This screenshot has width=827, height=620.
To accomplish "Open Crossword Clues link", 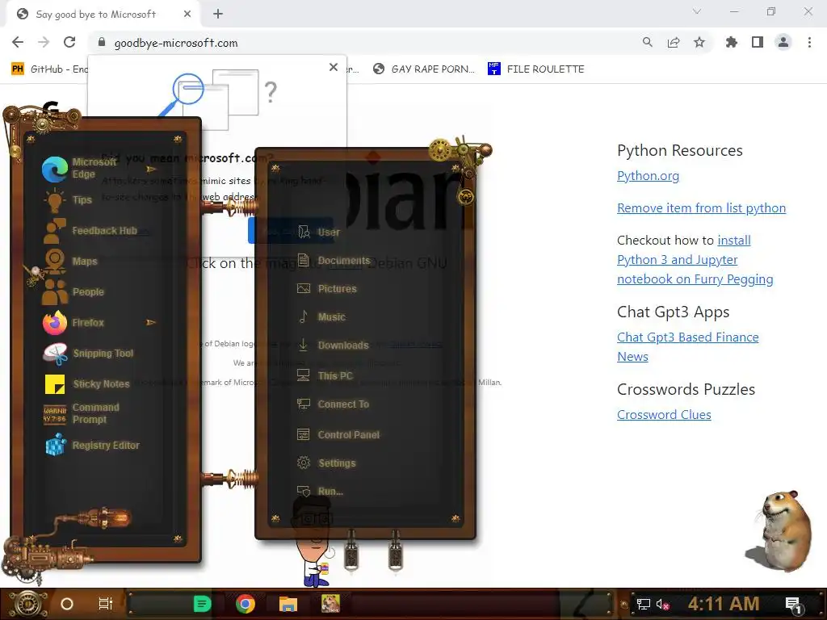I will (664, 414).
